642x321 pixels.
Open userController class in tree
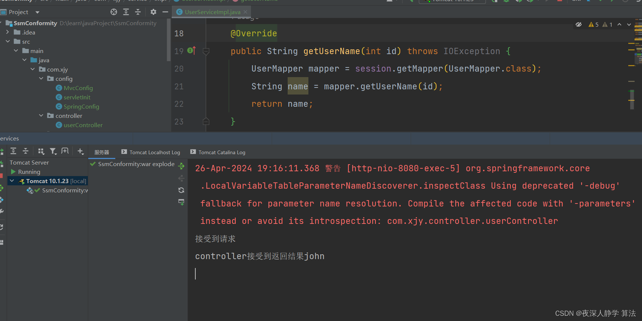click(x=83, y=125)
